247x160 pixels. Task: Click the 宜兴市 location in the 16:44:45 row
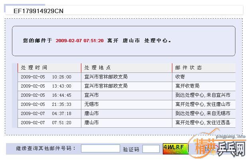pos(91,95)
